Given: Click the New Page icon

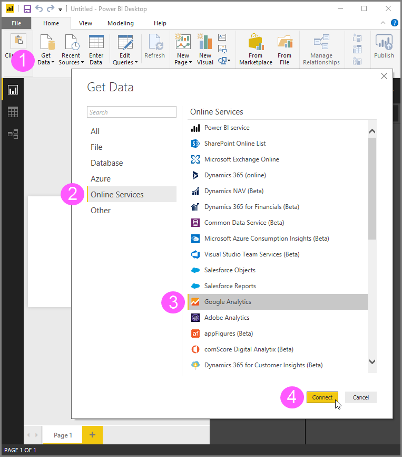Looking at the screenshot, I should (183, 42).
